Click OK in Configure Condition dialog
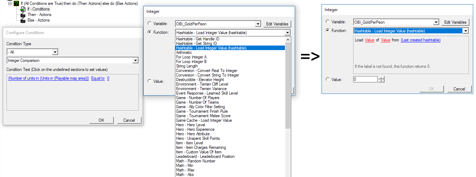Screen dimensions: 476x177 pyautogui.click(x=101, y=120)
